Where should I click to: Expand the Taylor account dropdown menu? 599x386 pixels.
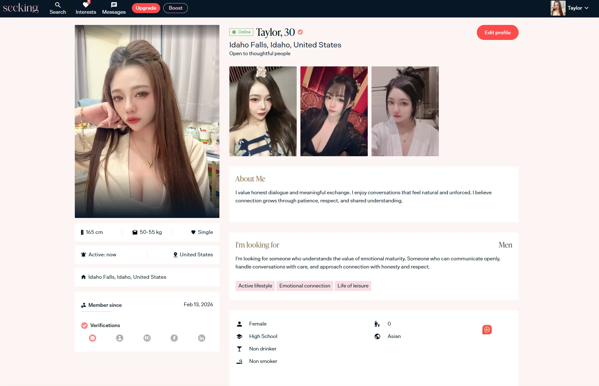587,8
